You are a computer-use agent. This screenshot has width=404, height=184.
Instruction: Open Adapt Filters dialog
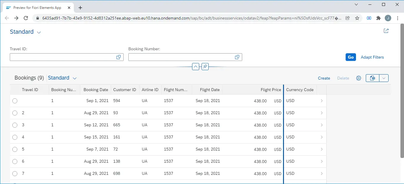pos(372,57)
